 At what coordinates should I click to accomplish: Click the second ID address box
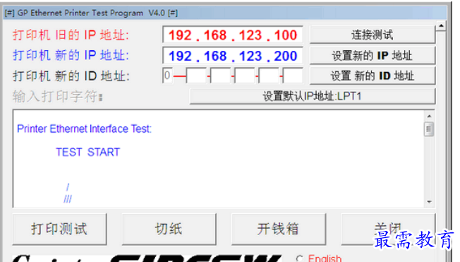[196, 76]
